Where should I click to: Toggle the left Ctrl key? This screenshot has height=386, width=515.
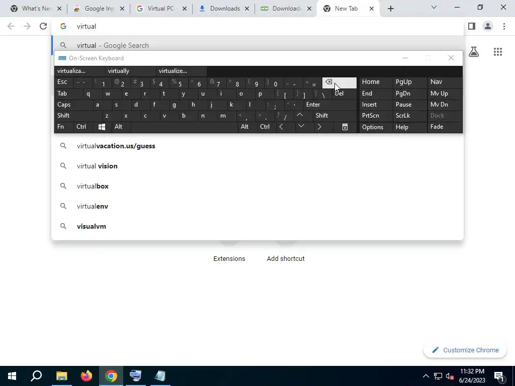pos(83,127)
